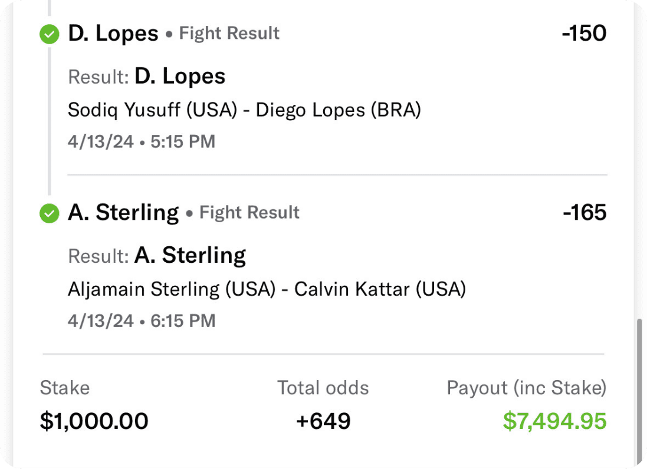Click the -150 odds value
The width and height of the screenshot is (647, 469).
point(584,34)
